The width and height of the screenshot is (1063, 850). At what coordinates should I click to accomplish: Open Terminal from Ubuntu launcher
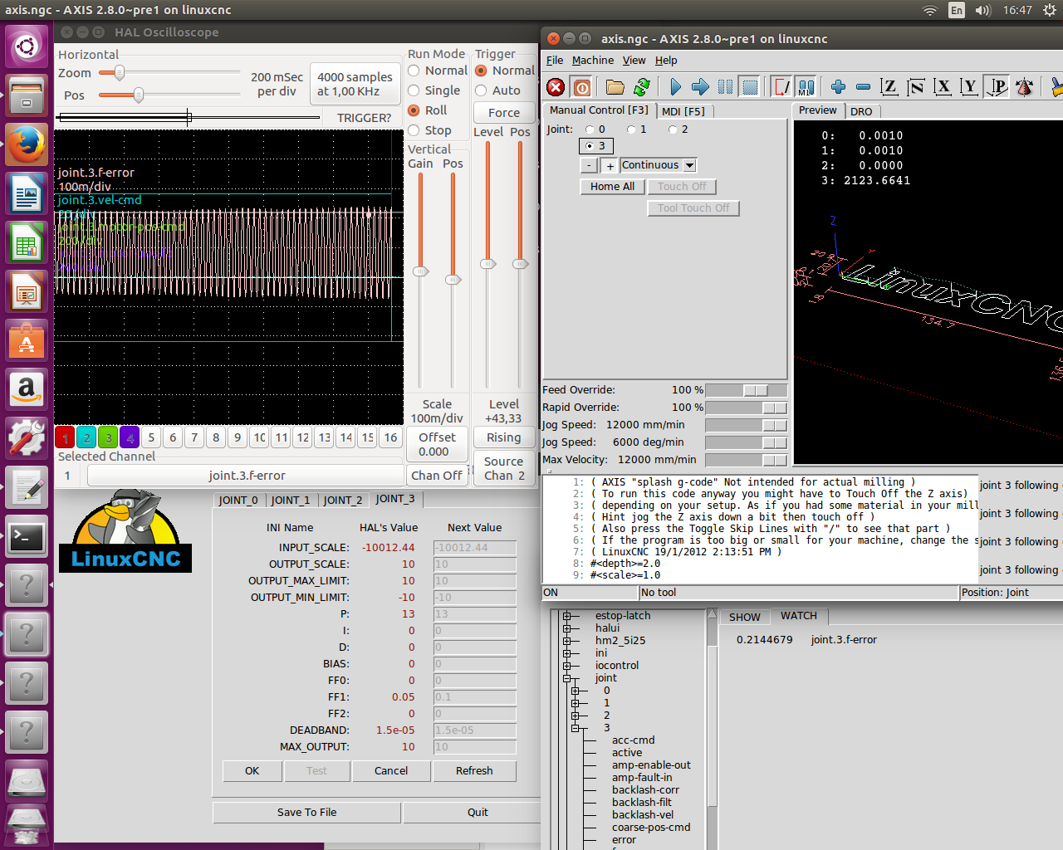pos(27,537)
